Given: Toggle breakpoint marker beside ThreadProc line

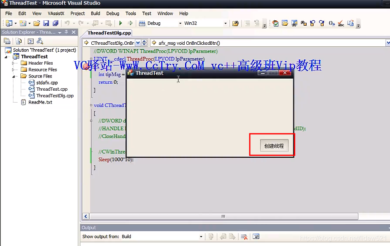Looking at the screenshot, I should [86, 66].
